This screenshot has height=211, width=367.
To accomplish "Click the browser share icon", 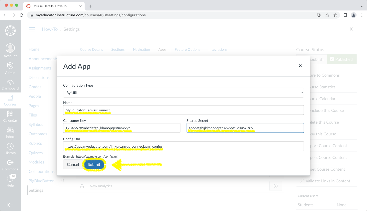I will coord(327,15).
